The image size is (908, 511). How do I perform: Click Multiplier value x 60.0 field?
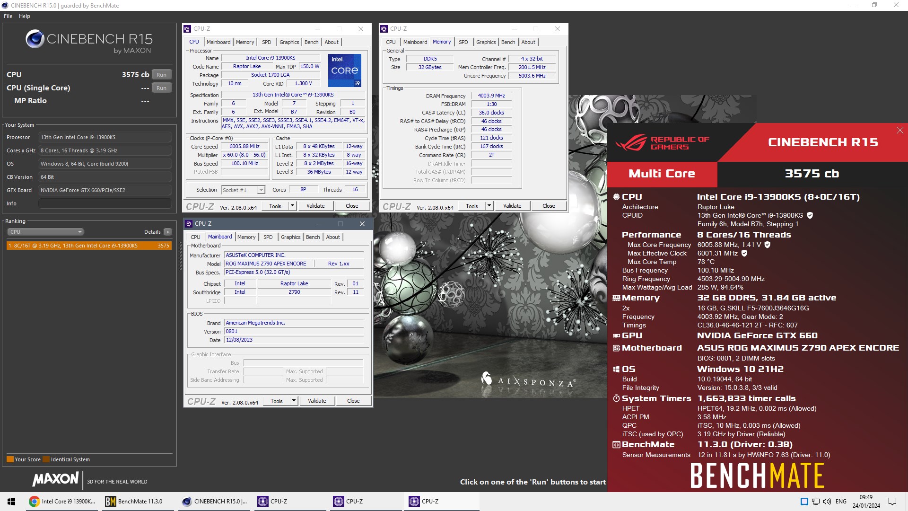pyautogui.click(x=244, y=155)
